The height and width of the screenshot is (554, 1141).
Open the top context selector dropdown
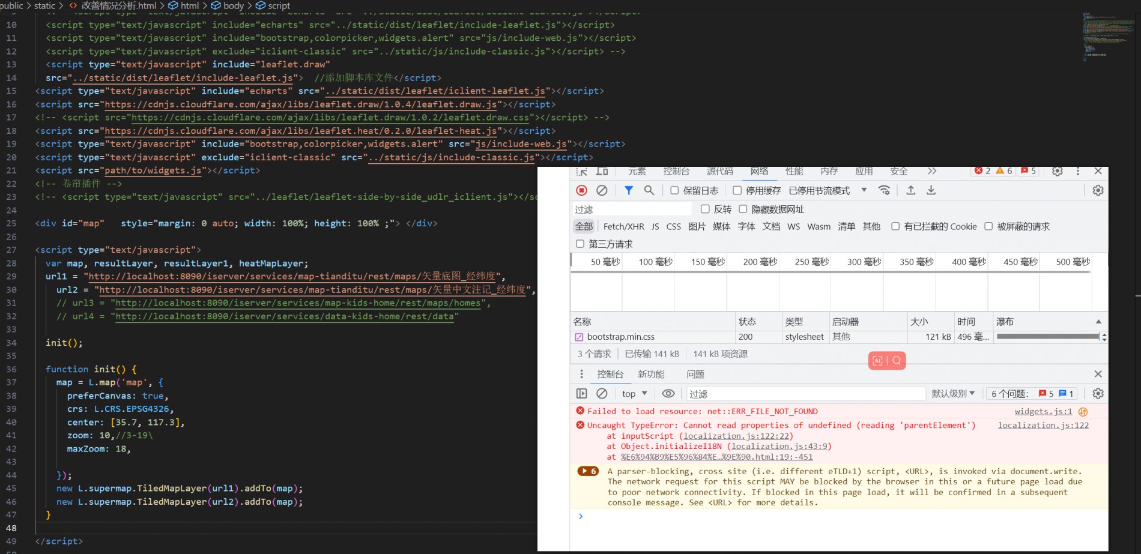(x=634, y=394)
